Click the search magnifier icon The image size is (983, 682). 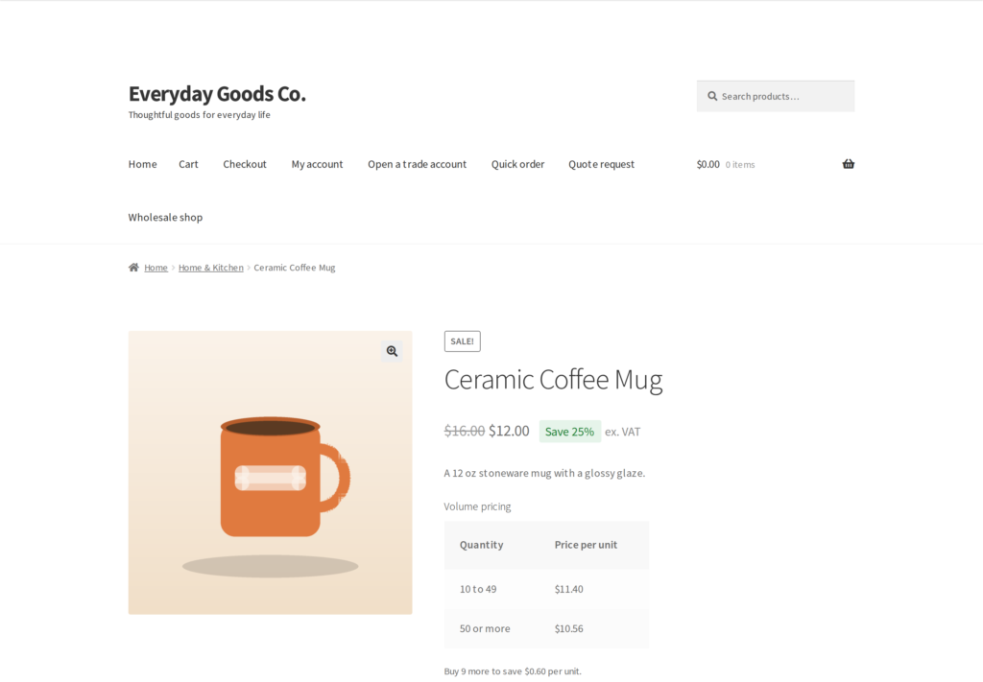pos(712,97)
